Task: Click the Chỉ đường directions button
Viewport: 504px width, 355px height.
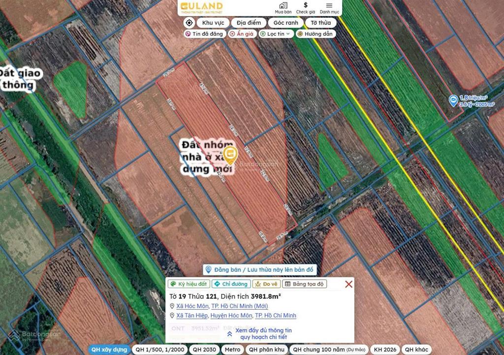Action: point(231,284)
